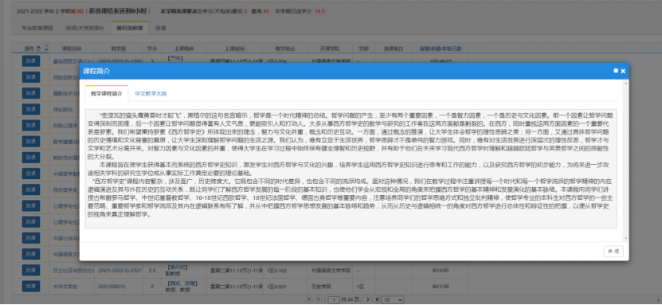Go to the previous page of courses
This screenshot has height=305, width=662.
(318, 299)
